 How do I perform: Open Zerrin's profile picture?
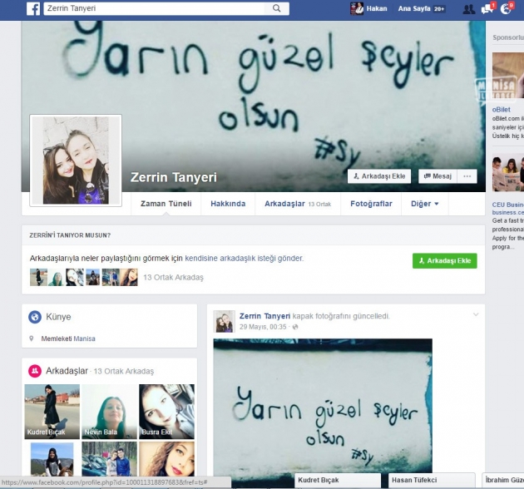click(x=76, y=161)
